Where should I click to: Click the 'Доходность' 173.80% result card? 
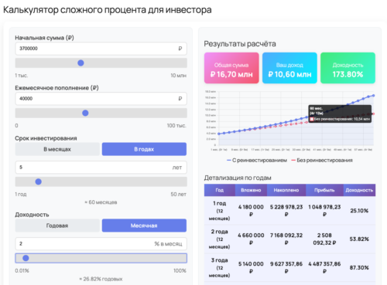[x=348, y=68]
